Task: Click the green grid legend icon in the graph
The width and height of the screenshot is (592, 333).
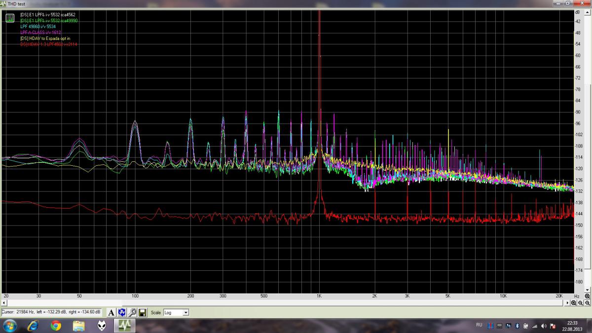Action: (10, 18)
